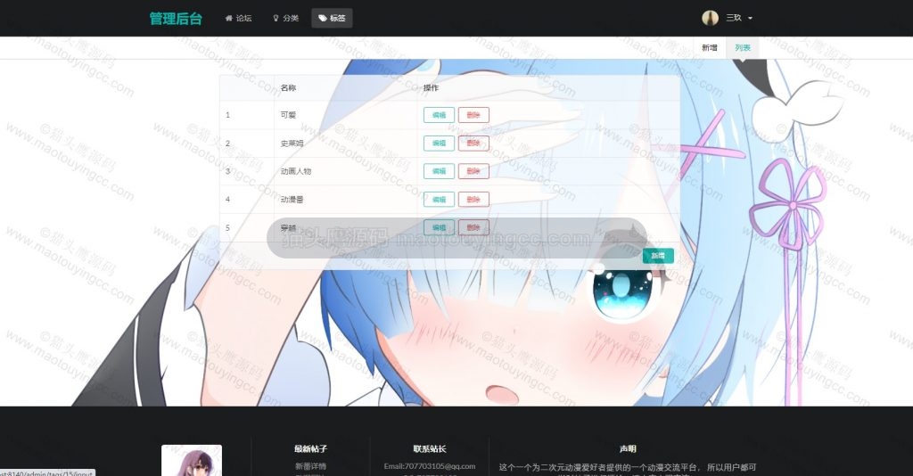Screen dimensions: 913x476
Task: Click the 最新帖子 footer heading
Action: pos(310,448)
